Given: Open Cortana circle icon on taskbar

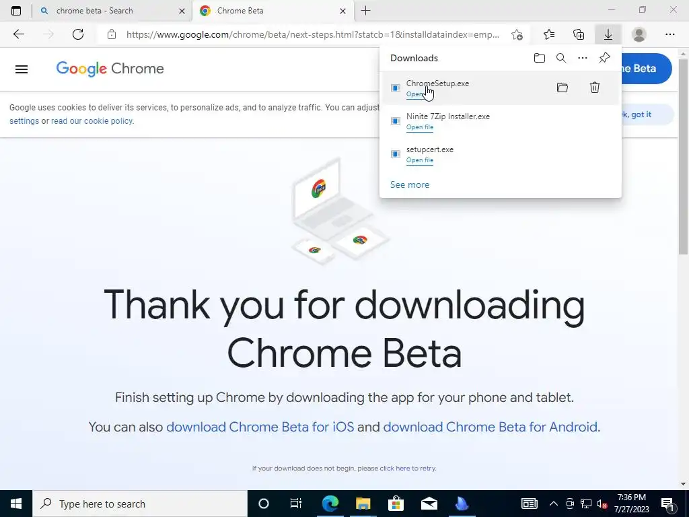Looking at the screenshot, I should [263, 504].
